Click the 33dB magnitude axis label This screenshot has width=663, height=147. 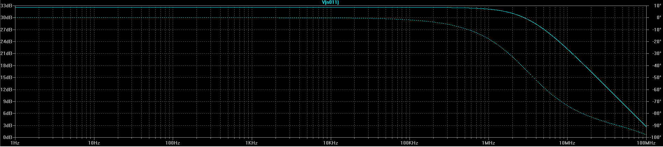pyautogui.click(x=6, y=6)
